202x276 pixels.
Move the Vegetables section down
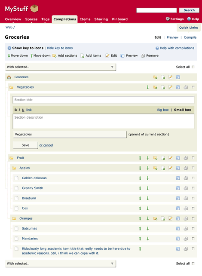point(147,87)
